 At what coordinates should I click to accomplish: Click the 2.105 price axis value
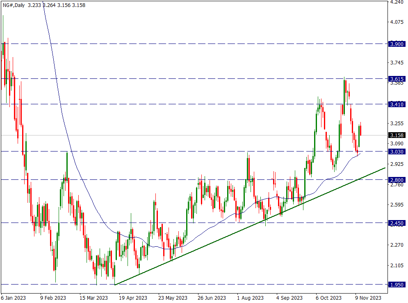click(x=397, y=266)
